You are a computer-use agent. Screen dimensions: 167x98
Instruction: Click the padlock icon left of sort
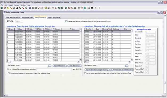66,8
